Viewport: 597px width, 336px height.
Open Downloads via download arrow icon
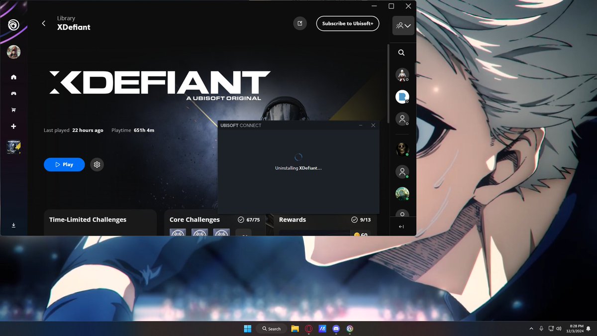[13, 225]
